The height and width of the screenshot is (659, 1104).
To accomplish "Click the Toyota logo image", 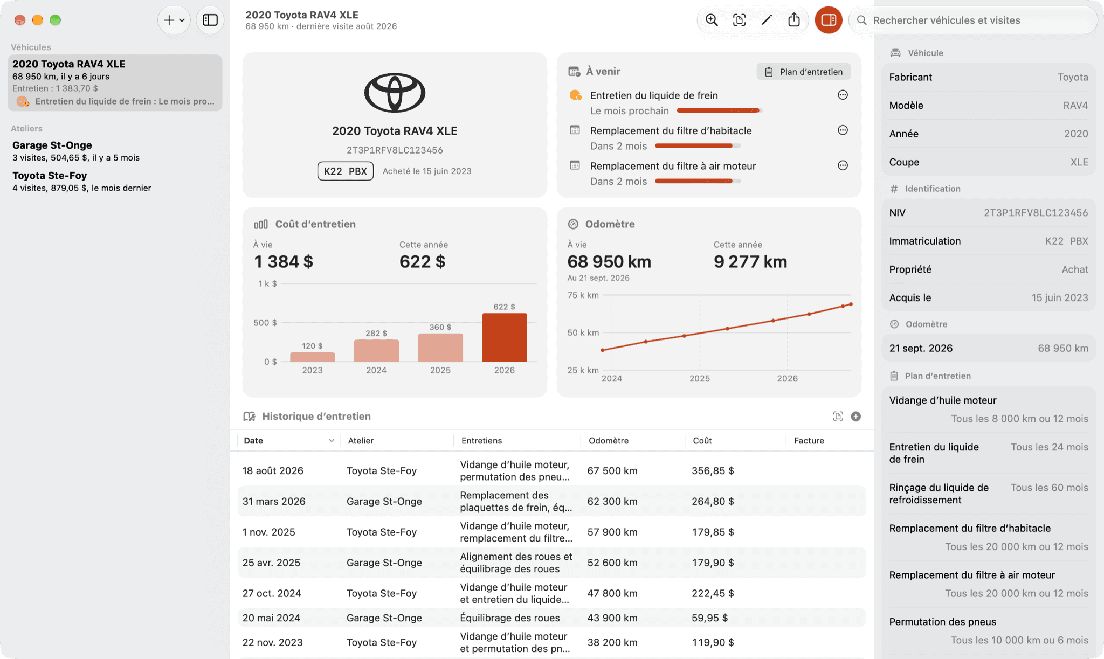I will 395,93.
